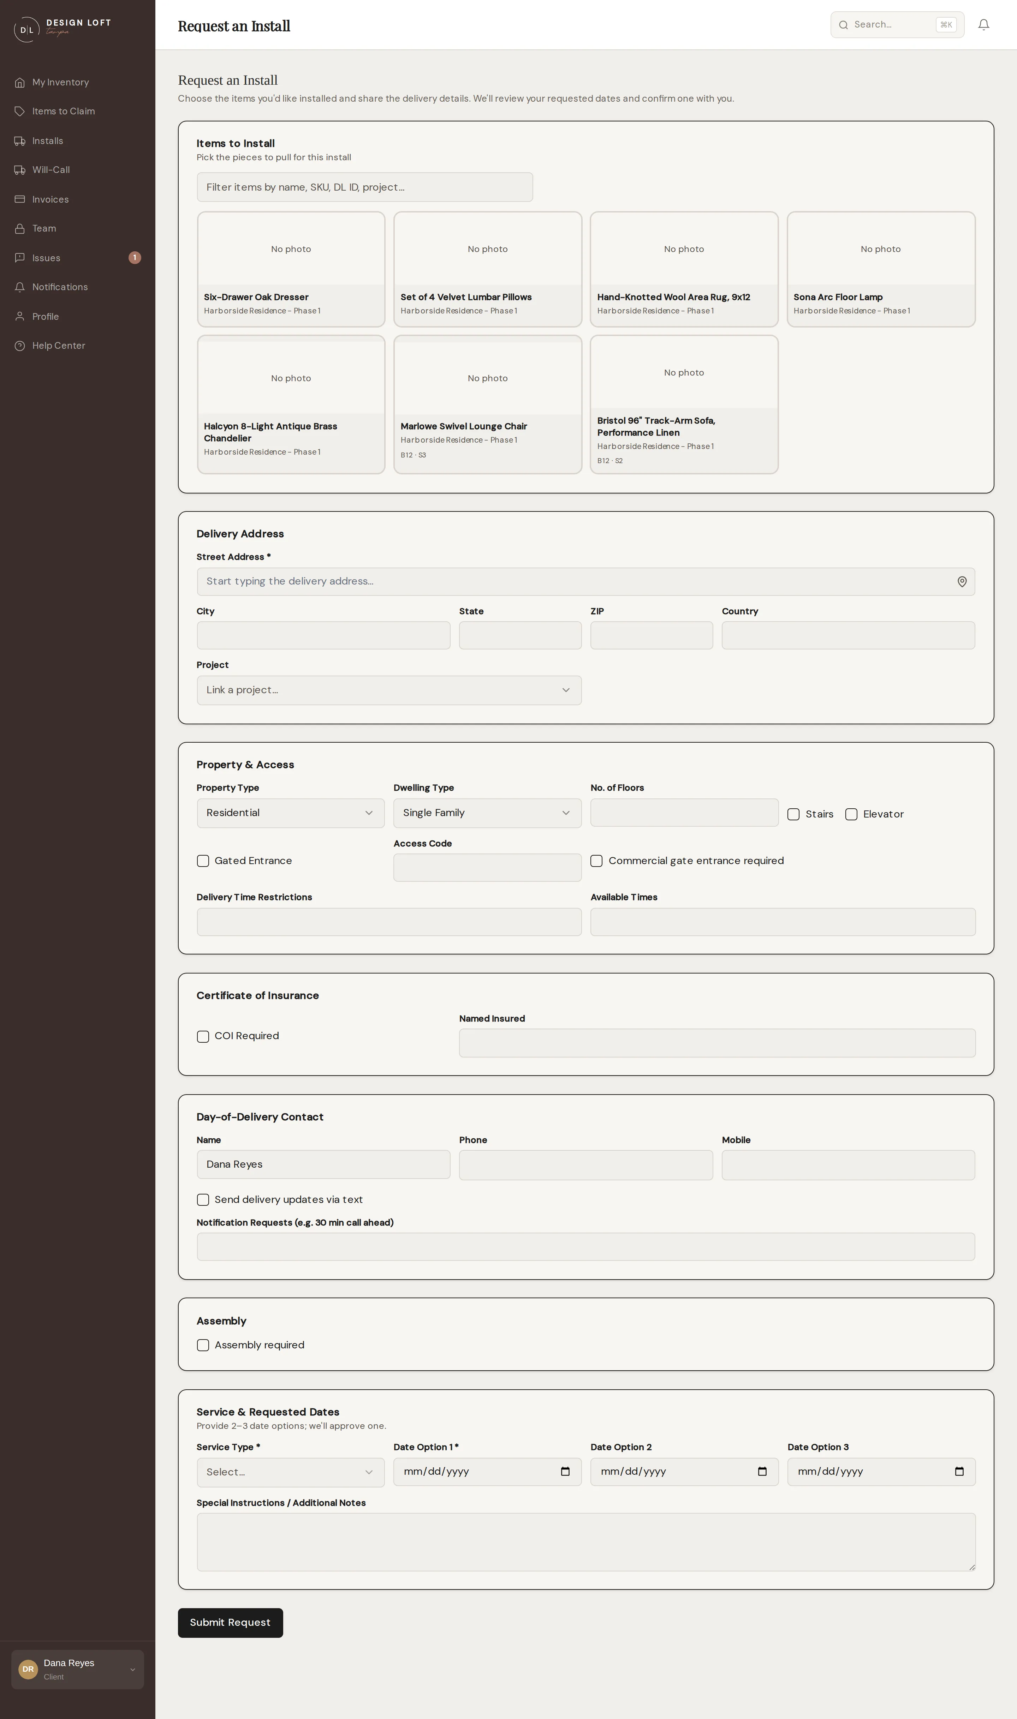
Task: Click the DR user avatar
Action: (x=28, y=1669)
